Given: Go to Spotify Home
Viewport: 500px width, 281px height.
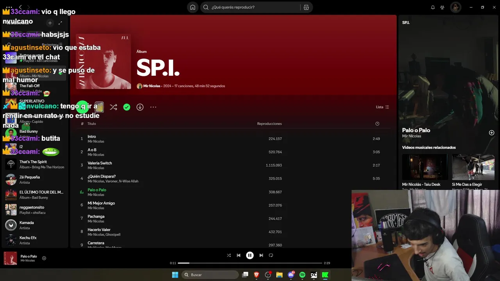Looking at the screenshot, I should 193,7.
